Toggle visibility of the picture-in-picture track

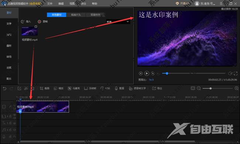pos(14,115)
